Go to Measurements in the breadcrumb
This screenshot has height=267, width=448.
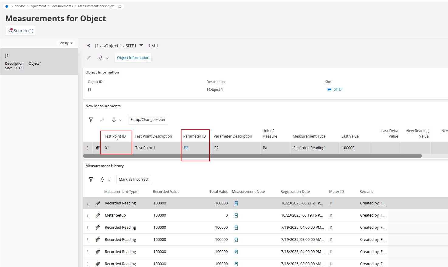click(62, 6)
